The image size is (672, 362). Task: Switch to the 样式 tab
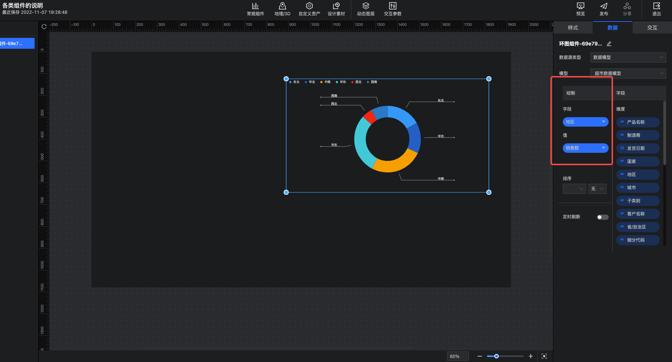tap(573, 28)
